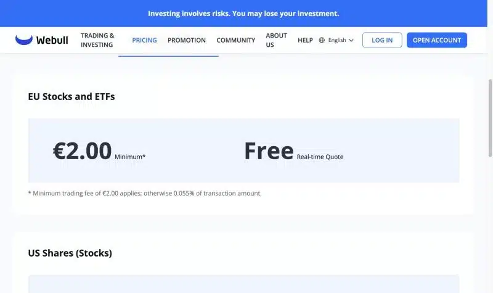Click the US Shares (Stocks) heading

(x=70, y=253)
